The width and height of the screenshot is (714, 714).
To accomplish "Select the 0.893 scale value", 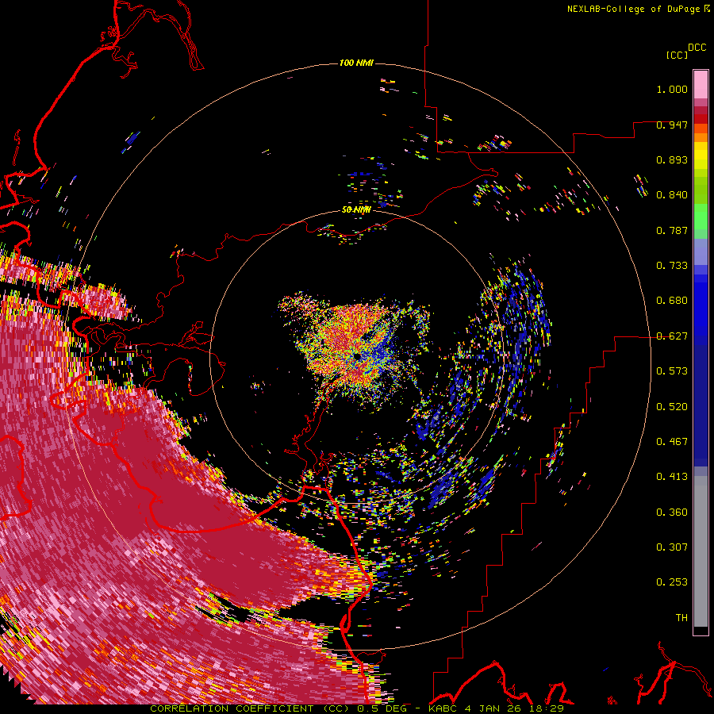I will pyautogui.click(x=672, y=159).
